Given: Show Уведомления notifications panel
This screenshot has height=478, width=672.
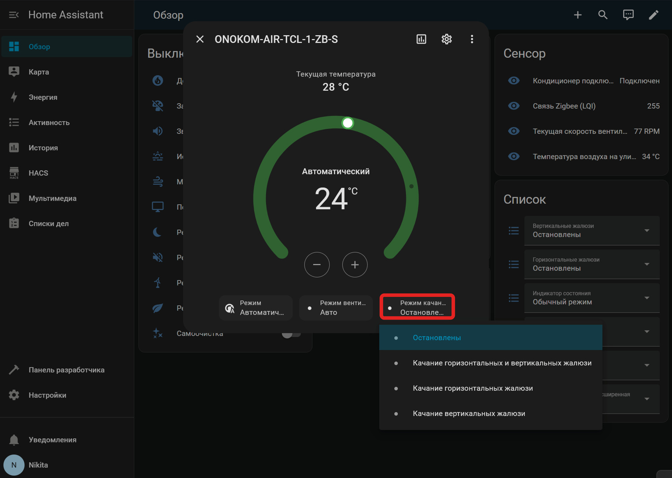Looking at the screenshot, I should click(67, 440).
